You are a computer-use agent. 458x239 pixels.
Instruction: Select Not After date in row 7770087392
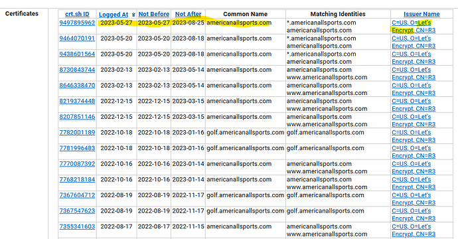(188, 164)
